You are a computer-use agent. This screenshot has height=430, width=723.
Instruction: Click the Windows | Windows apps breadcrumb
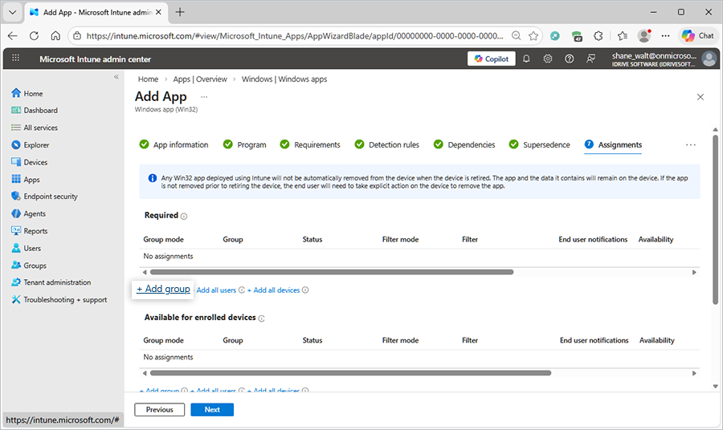[284, 79]
